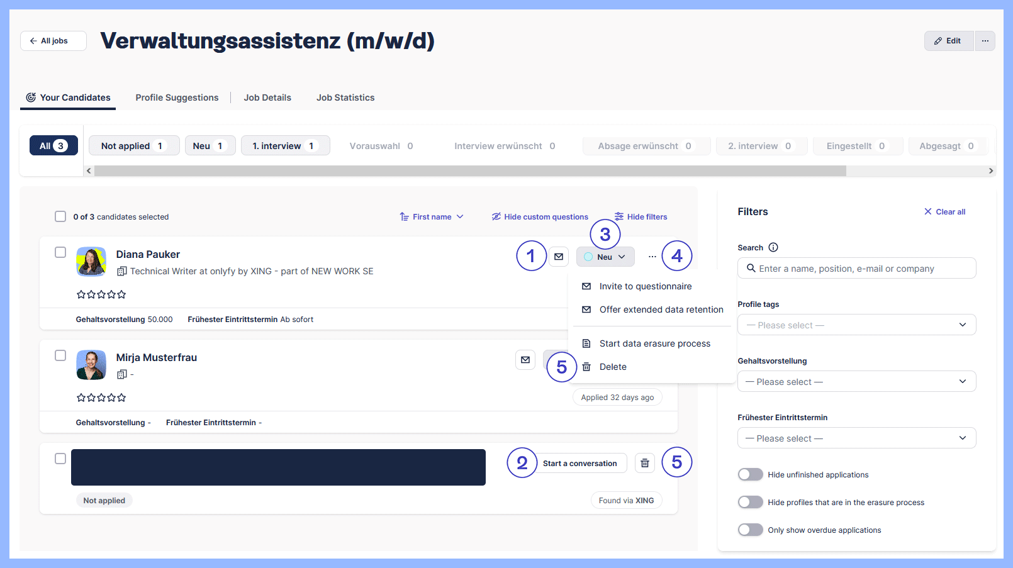Viewport: 1013px width, 568px height.
Task: Click the trash icon on the anonymized candidate row
Action: click(644, 462)
